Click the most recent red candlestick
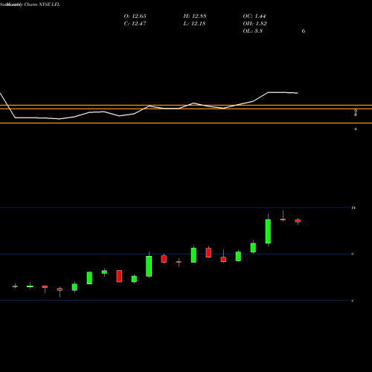This screenshot has width=372, height=372. [298, 221]
